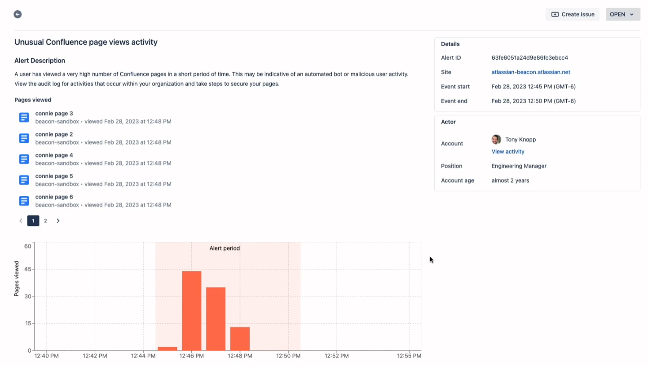Switch to page 2 of pages viewed
This screenshot has height=366, width=648.
coord(45,221)
